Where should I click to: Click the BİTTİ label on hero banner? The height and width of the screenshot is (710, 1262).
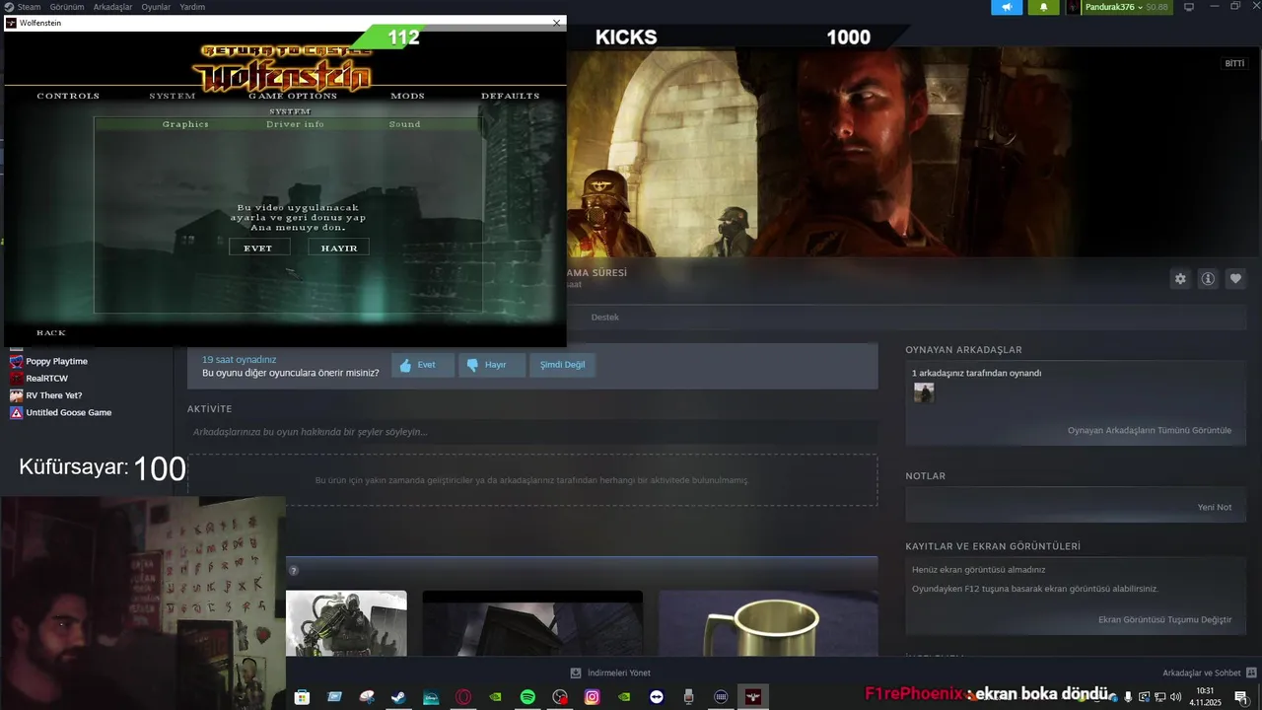(1234, 63)
